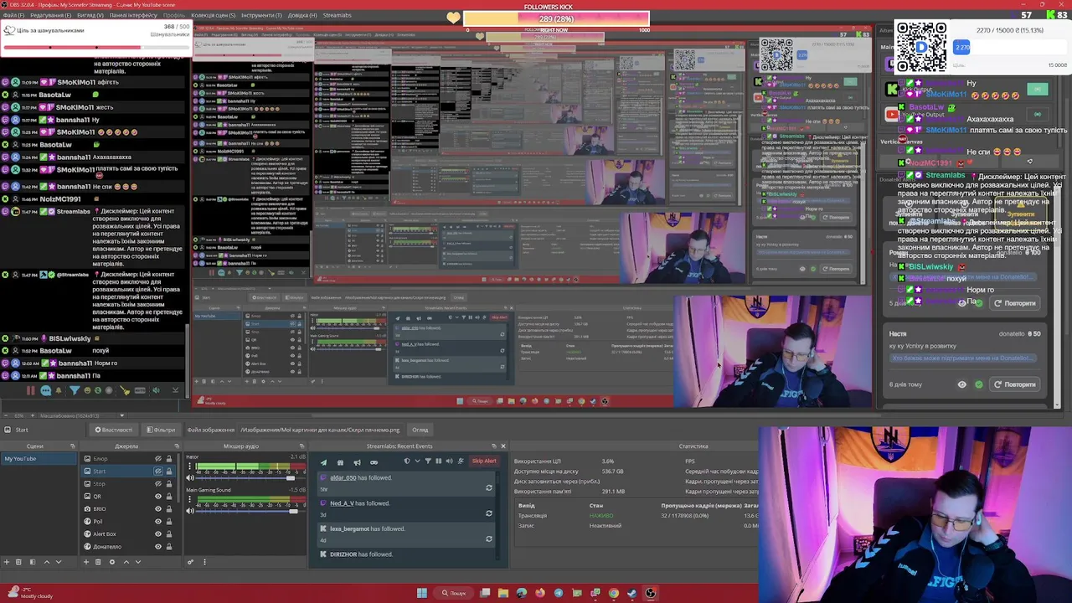Open the Інструменти (T) menu
Image resolution: width=1072 pixels, height=603 pixels.
261,15
